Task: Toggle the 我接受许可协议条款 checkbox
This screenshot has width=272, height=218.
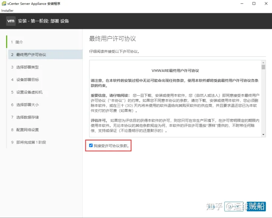Action: pos(91,145)
